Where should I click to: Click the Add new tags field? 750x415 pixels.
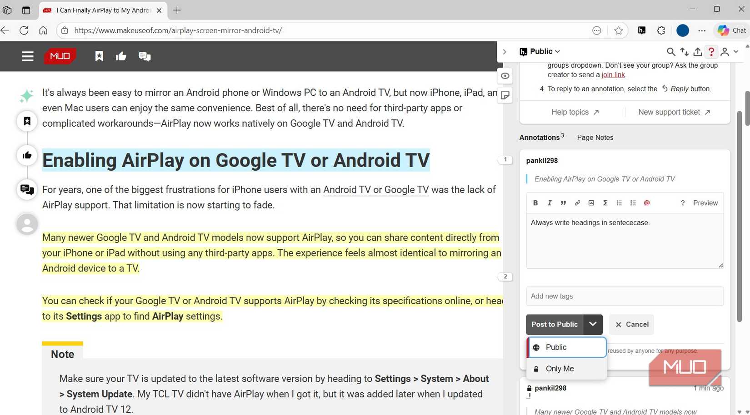pos(624,296)
